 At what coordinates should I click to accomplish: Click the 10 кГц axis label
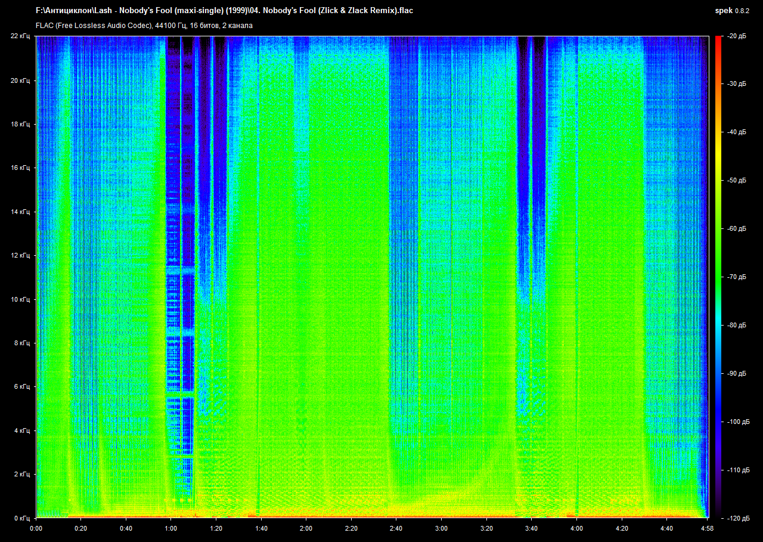[x=20, y=299]
